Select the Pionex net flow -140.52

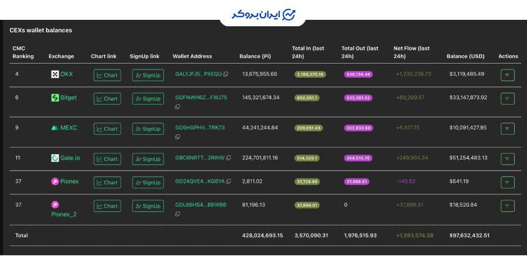click(x=406, y=181)
